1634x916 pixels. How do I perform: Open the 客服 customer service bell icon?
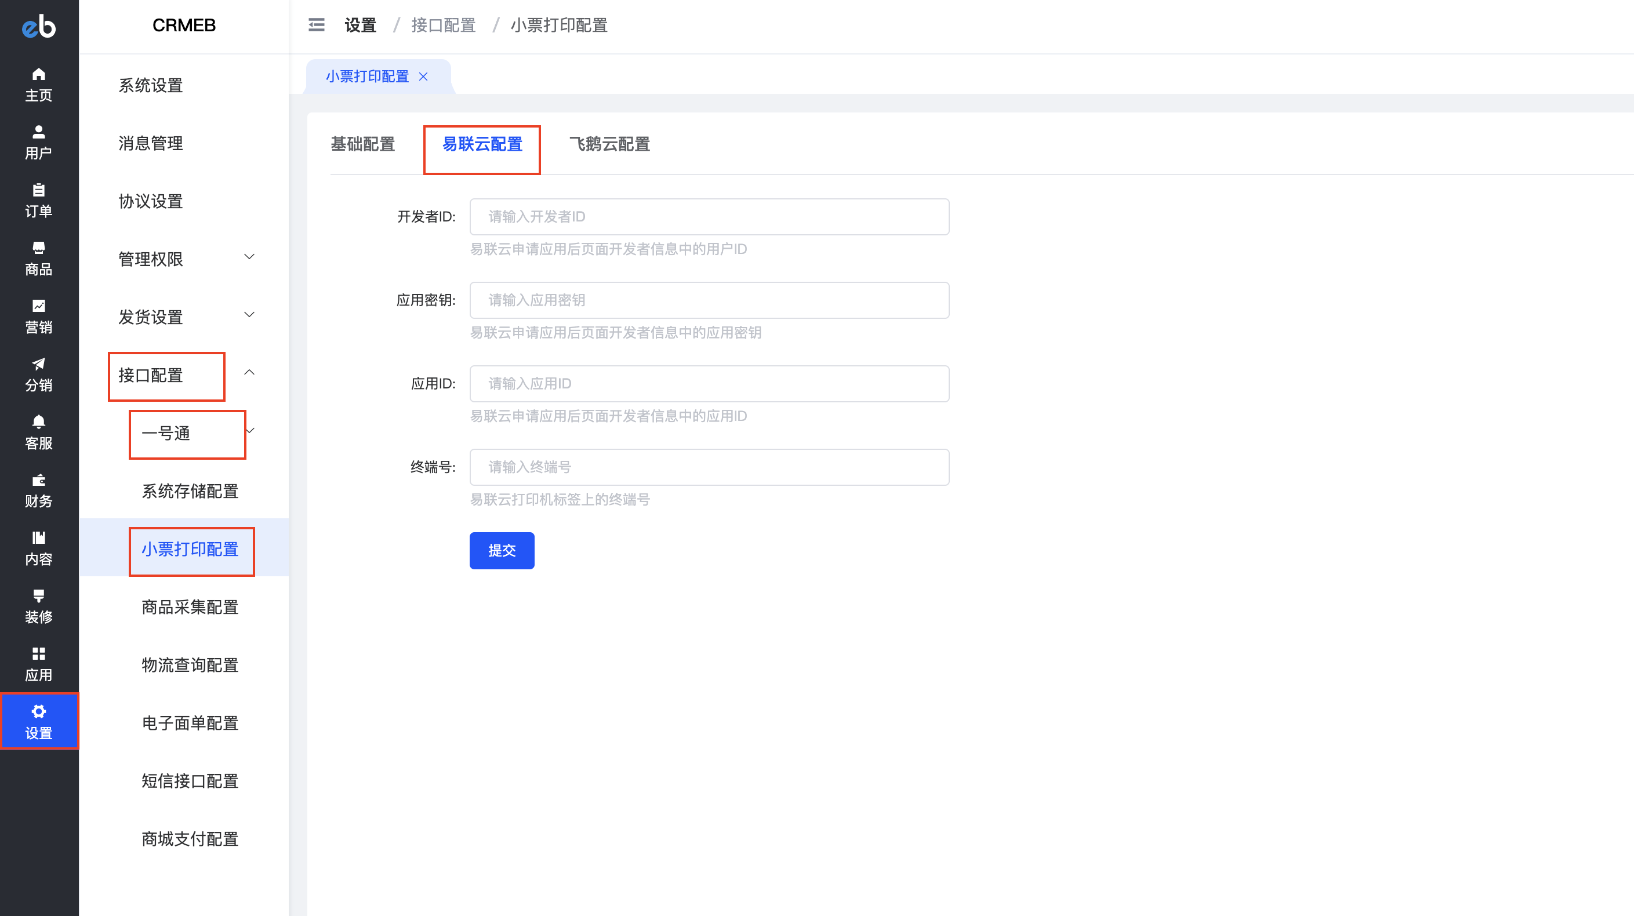[x=39, y=423]
